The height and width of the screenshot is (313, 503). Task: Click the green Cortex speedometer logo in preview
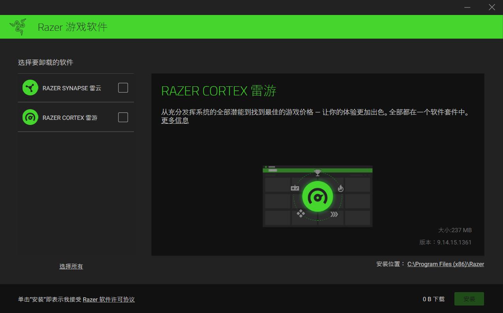317,196
